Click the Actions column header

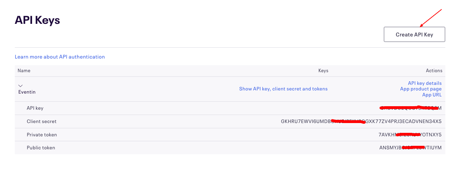coord(434,70)
